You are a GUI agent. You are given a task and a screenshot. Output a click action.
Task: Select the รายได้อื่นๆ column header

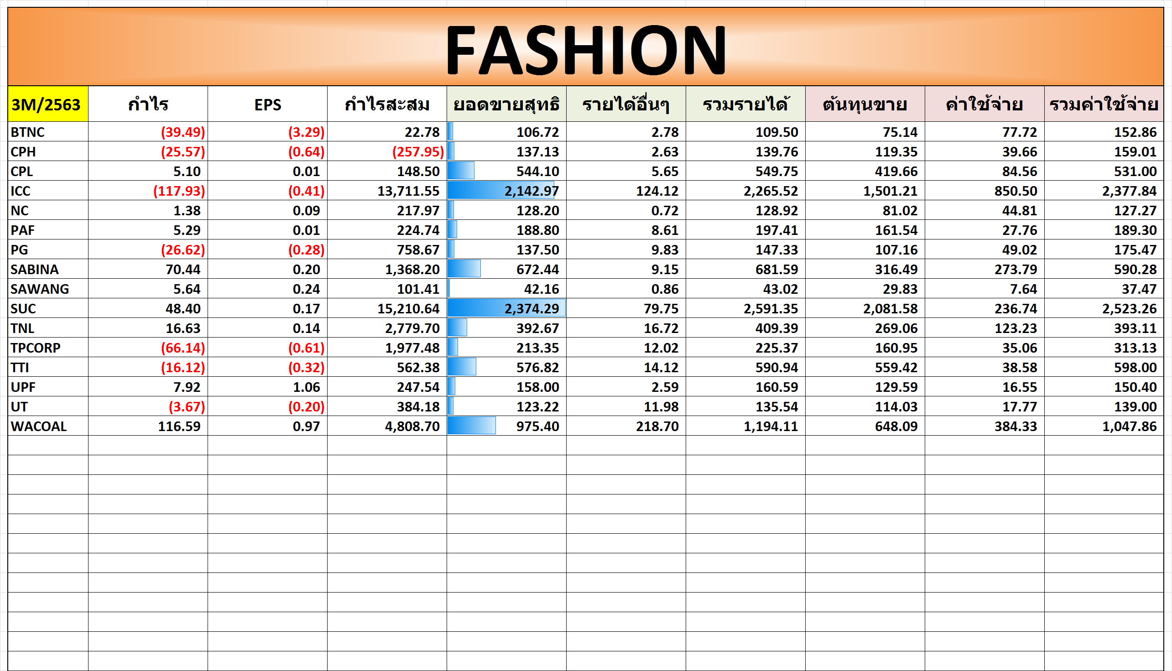tap(625, 104)
